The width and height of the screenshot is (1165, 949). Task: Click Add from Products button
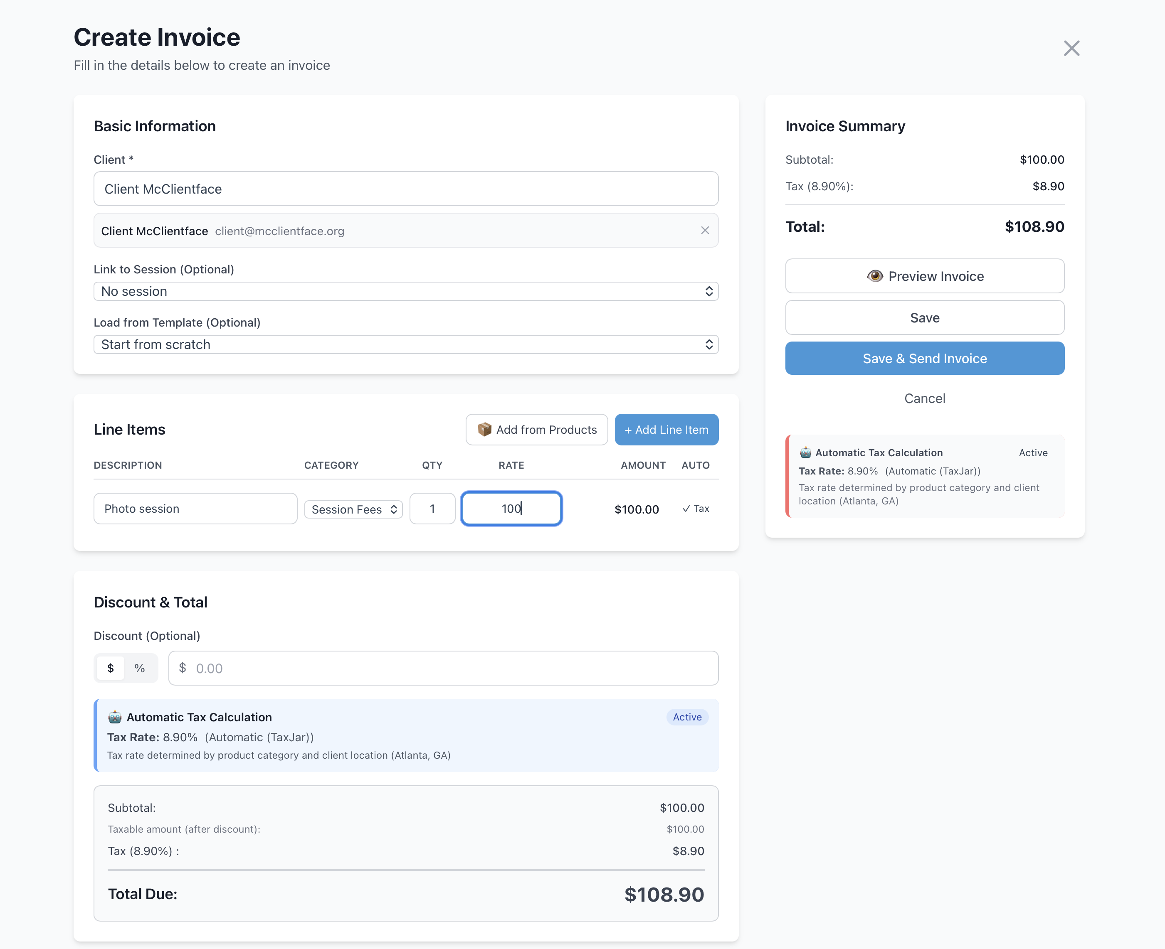pos(536,430)
